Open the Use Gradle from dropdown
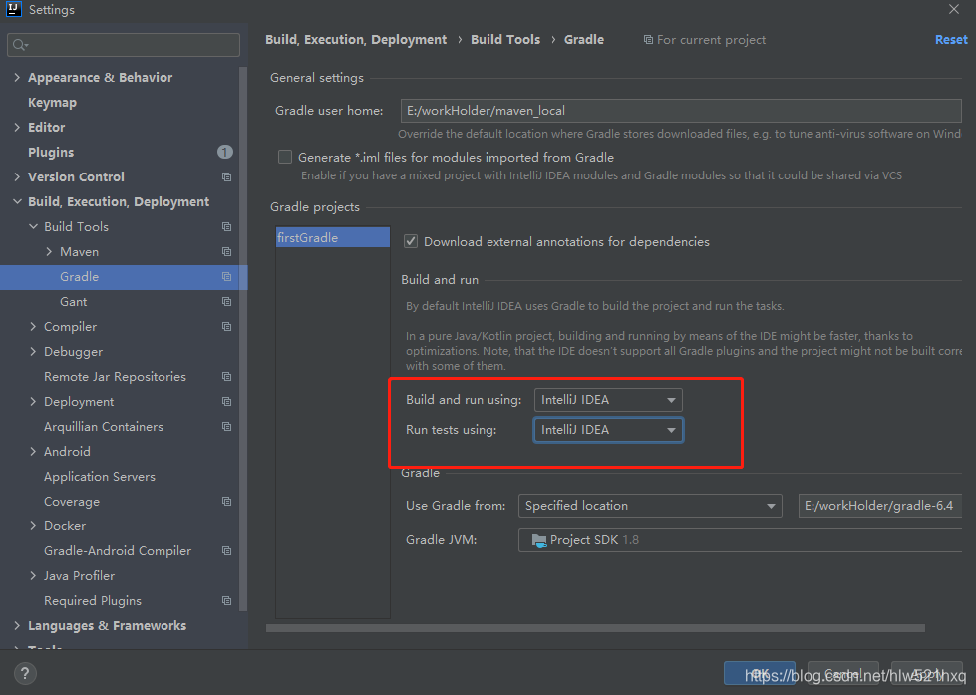 [650, 506]
